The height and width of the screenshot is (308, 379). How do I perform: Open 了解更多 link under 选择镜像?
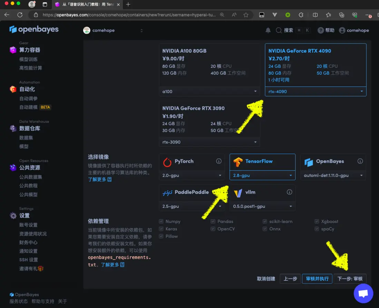pyautogui.click(x=100, y=179)
